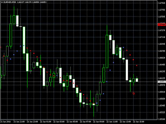Click the 1.67755 price axis label
Image resolution: width=166 pixels, height=124 pixels.
click(x=162, y=10)
